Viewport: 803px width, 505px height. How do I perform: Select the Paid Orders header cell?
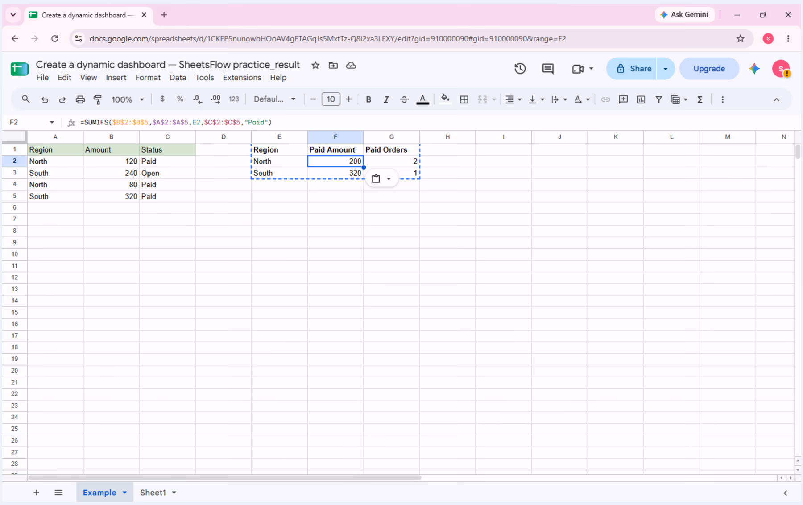(x=391, y=150)
